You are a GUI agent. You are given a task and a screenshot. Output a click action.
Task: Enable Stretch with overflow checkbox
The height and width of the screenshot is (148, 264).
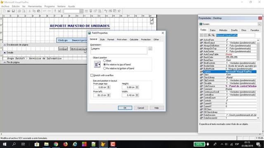(92, 75)
